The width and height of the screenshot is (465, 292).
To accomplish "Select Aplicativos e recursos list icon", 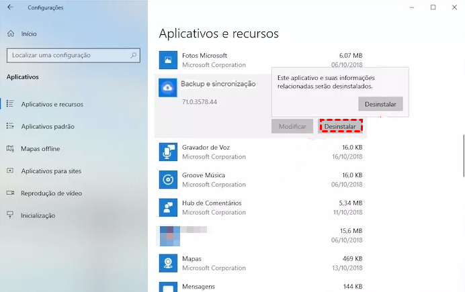I will [x=10, y=103].
